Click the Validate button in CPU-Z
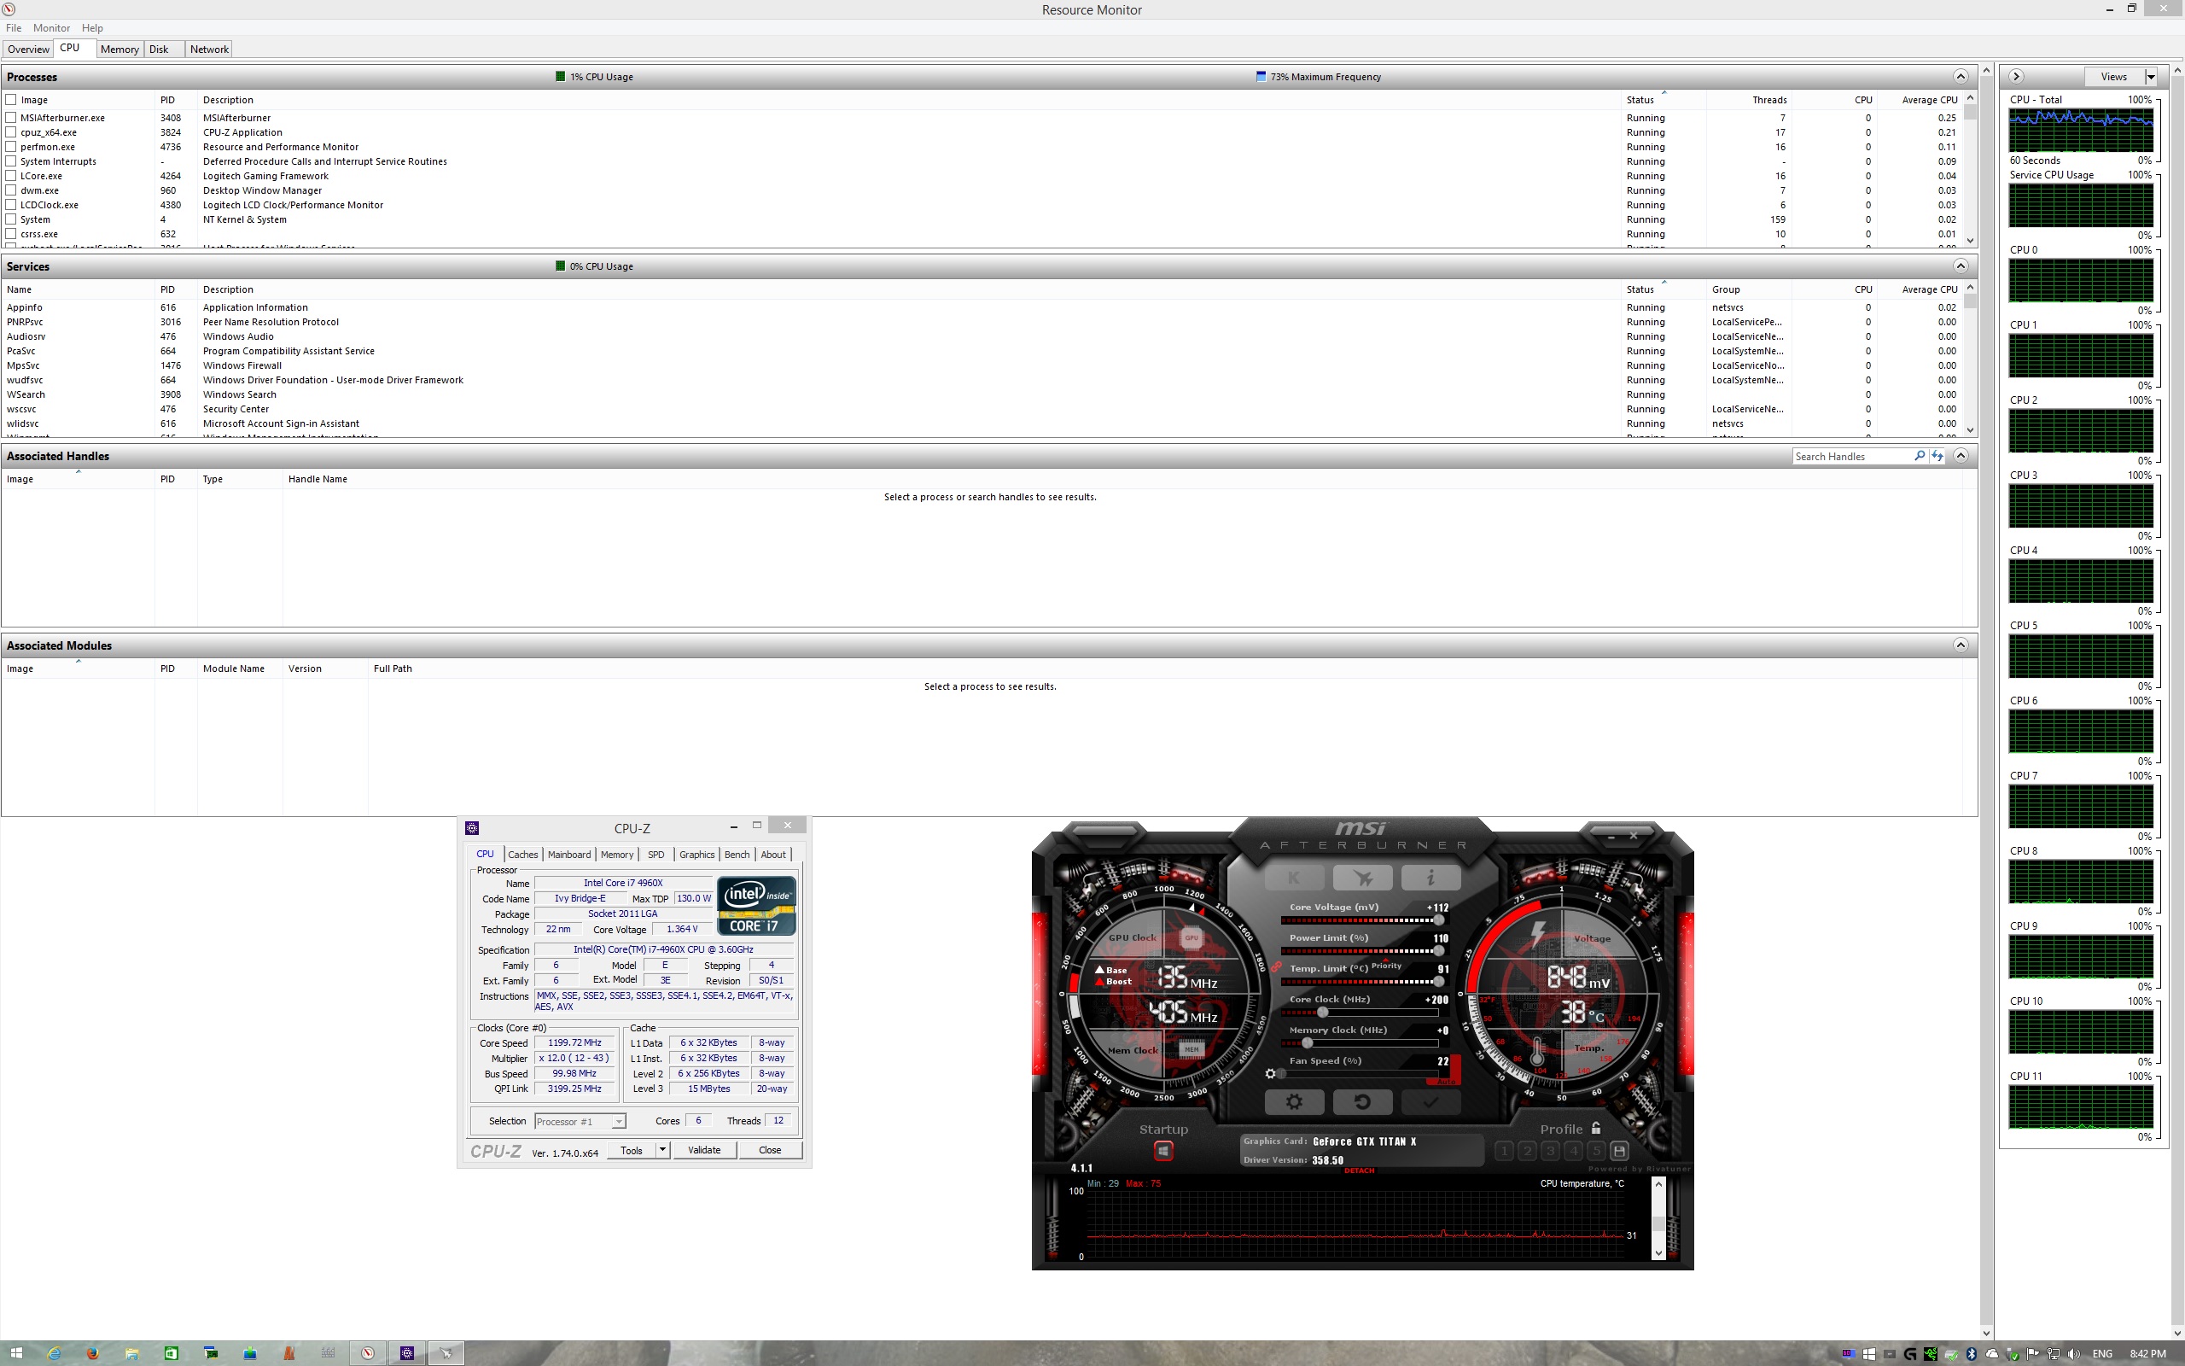This screenshot has height=1366, width=2185. pos(703,1150)
